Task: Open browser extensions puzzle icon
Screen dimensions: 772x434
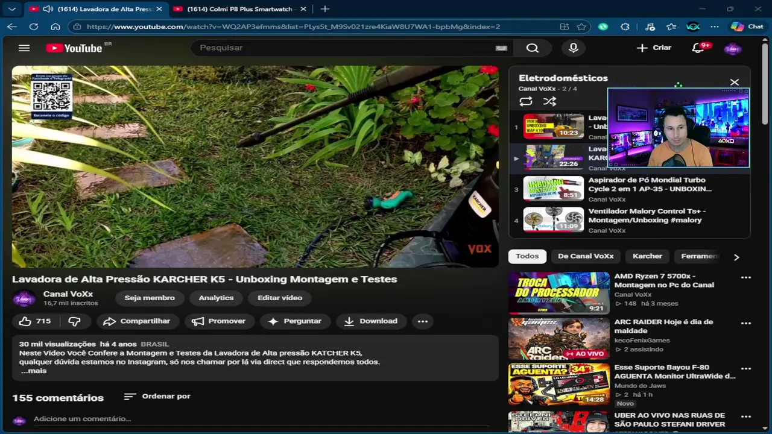Action: point(625,27)
